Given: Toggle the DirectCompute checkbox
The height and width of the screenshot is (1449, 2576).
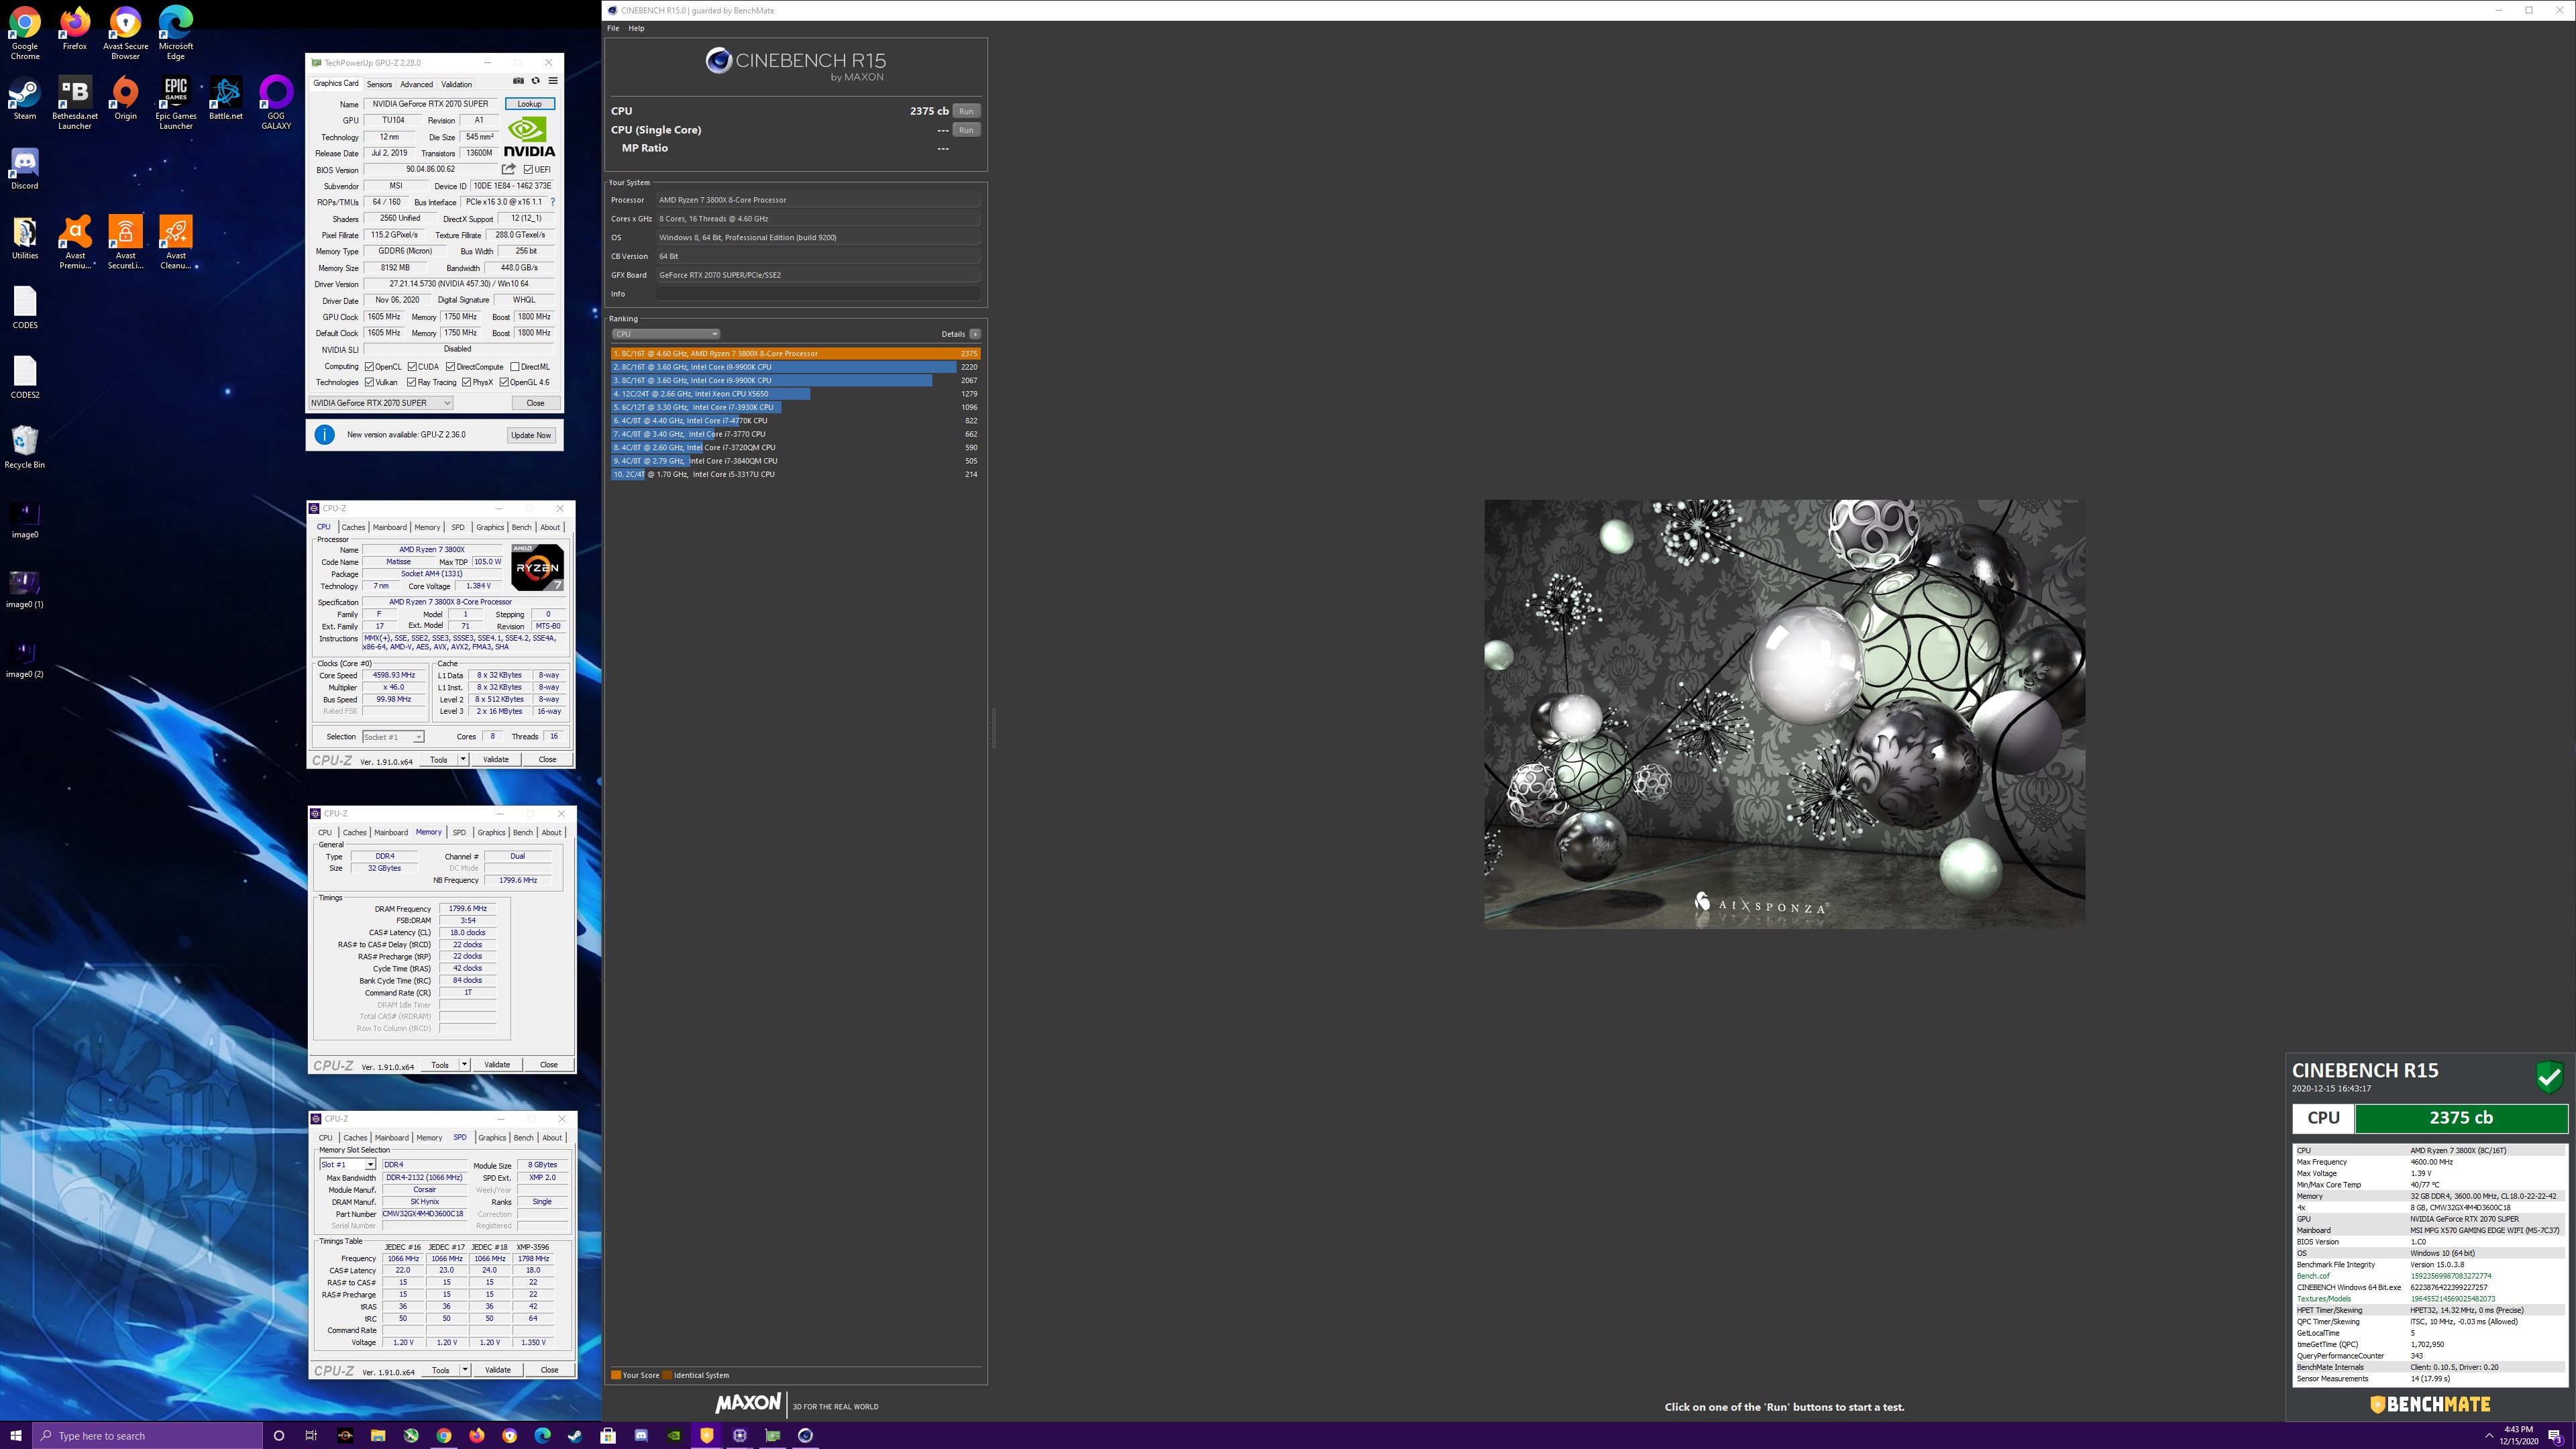Looking at the screenshot, I should click(x=450, y=366).
